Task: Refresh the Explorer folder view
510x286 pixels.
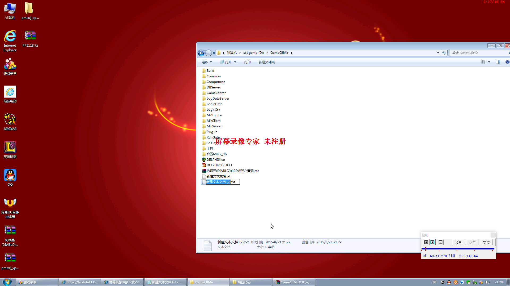Action: 444,53
